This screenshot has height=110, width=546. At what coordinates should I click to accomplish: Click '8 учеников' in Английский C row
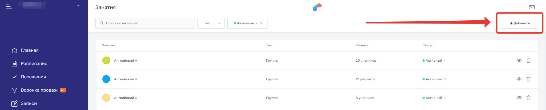[365, 98]
